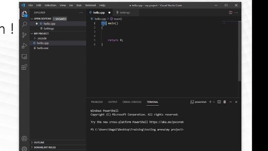Open the Manage gear icon
268x151 pixels.
[x=24, y=148]
